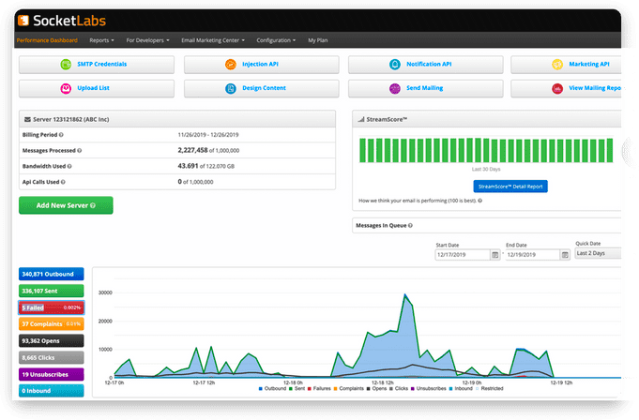
Task: Toggle the Failures legend entry
Action: 319,389
